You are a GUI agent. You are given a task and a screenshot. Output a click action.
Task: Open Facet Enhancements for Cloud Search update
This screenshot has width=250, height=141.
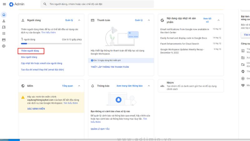(180, 44)
